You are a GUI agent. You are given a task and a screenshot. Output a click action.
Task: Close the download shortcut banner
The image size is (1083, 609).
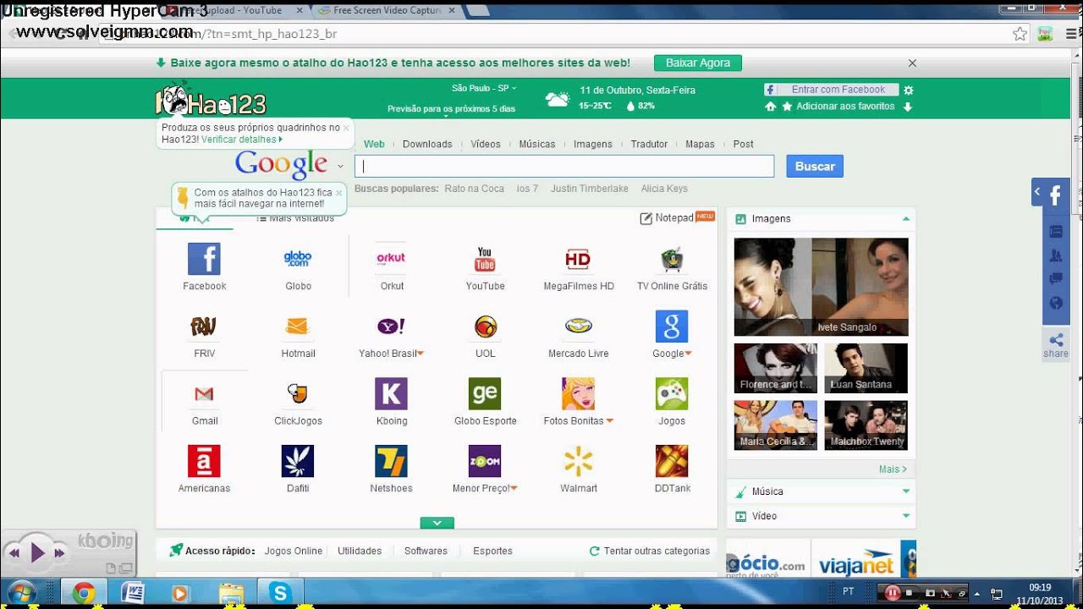pyautogui.click(x=912, y=63)
